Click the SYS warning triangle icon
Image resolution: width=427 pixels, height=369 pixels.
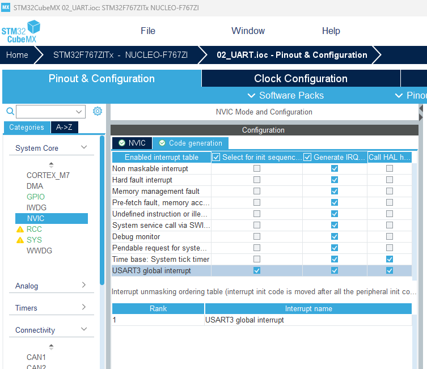20,240
